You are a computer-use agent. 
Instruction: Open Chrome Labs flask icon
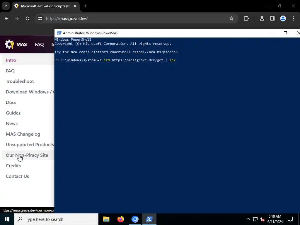262,18
